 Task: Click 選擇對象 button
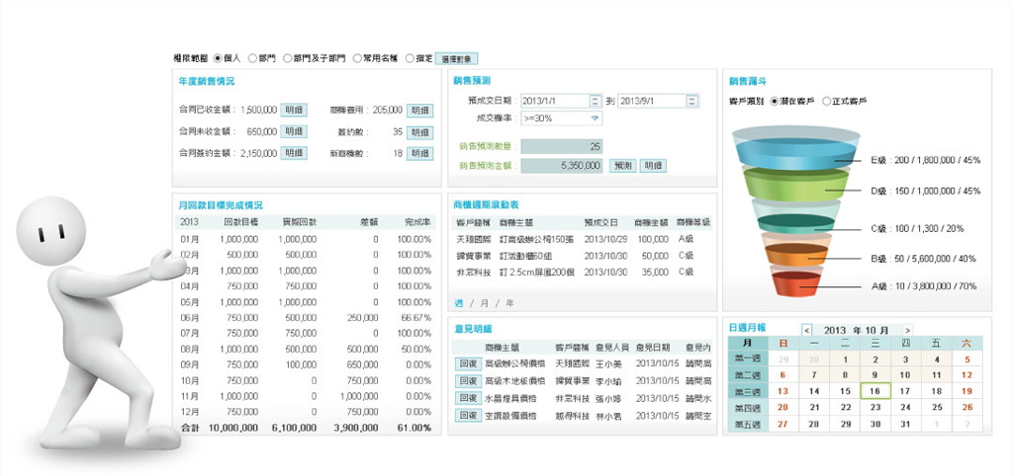point(455,58)
